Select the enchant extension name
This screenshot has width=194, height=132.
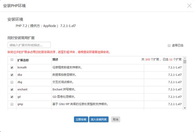[22, 89]
